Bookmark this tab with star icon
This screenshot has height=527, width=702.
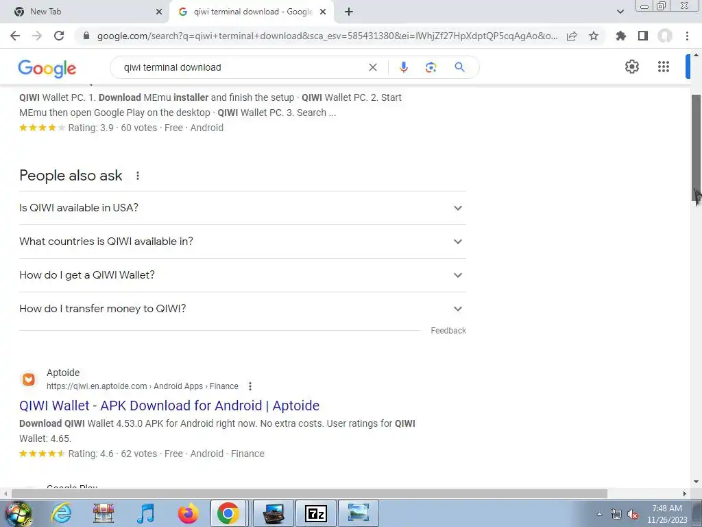pos(594,36)
